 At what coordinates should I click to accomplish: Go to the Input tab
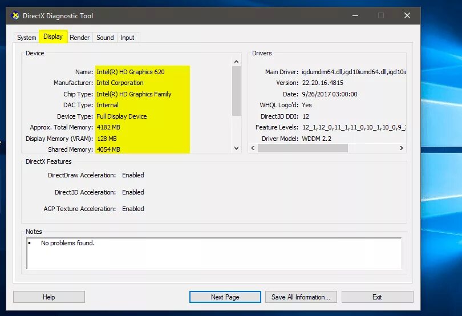pos(128,38)
